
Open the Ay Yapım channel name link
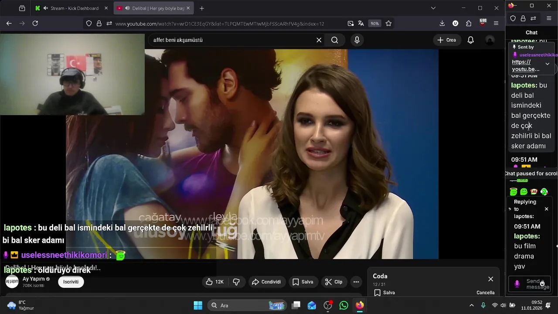coord(34,279)
